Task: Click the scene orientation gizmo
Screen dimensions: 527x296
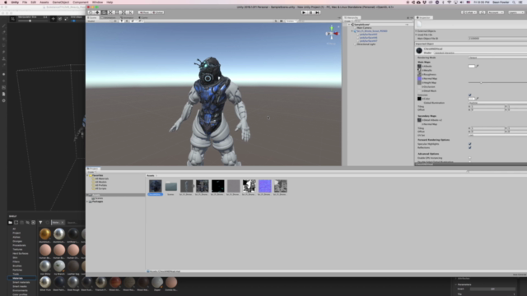Action: tap(332, 33)
